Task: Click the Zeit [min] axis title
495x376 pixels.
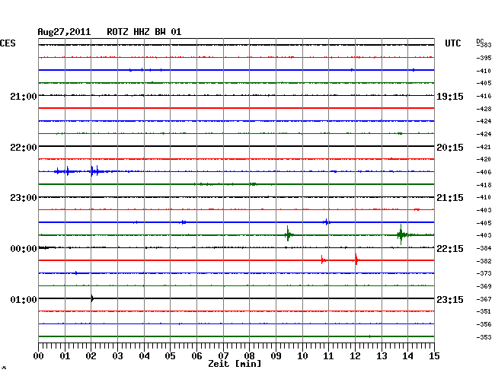Action: (x=235, y=364)
